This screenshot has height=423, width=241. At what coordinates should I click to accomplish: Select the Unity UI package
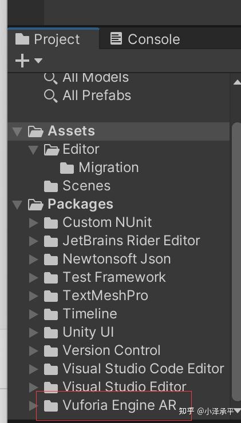(88, 332)
